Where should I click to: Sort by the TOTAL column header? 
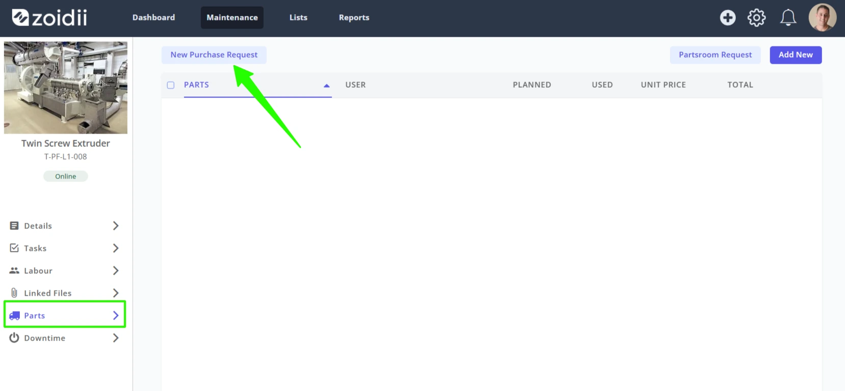(740, 85)
